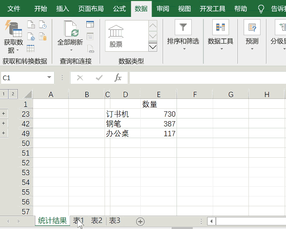Image resolution: width=286 pixels, height=229 pixels.
Task: Open the 全部刷新 dropdown arrow
Action: pos(71,50)
